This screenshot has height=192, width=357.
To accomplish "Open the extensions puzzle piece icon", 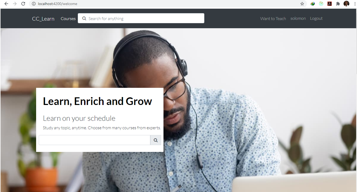I will (338, 4).
